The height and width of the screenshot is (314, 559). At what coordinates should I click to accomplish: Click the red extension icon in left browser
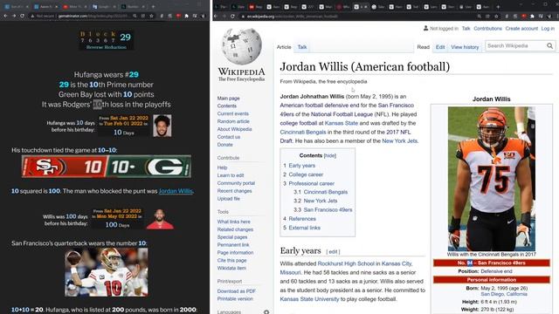coord(178,16)
